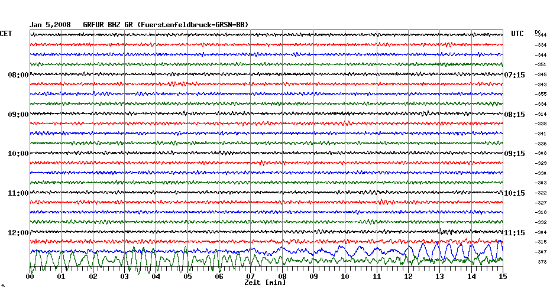Select minute tick label "07"
Viewport: 550px width, 292px height.
(250, 276)
